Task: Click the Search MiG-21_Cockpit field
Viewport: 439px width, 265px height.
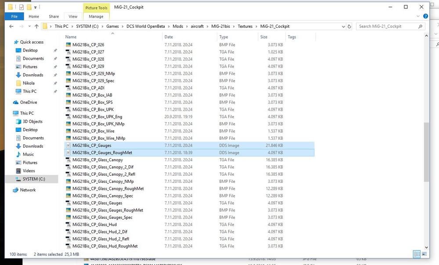Action: click(390, 26)
